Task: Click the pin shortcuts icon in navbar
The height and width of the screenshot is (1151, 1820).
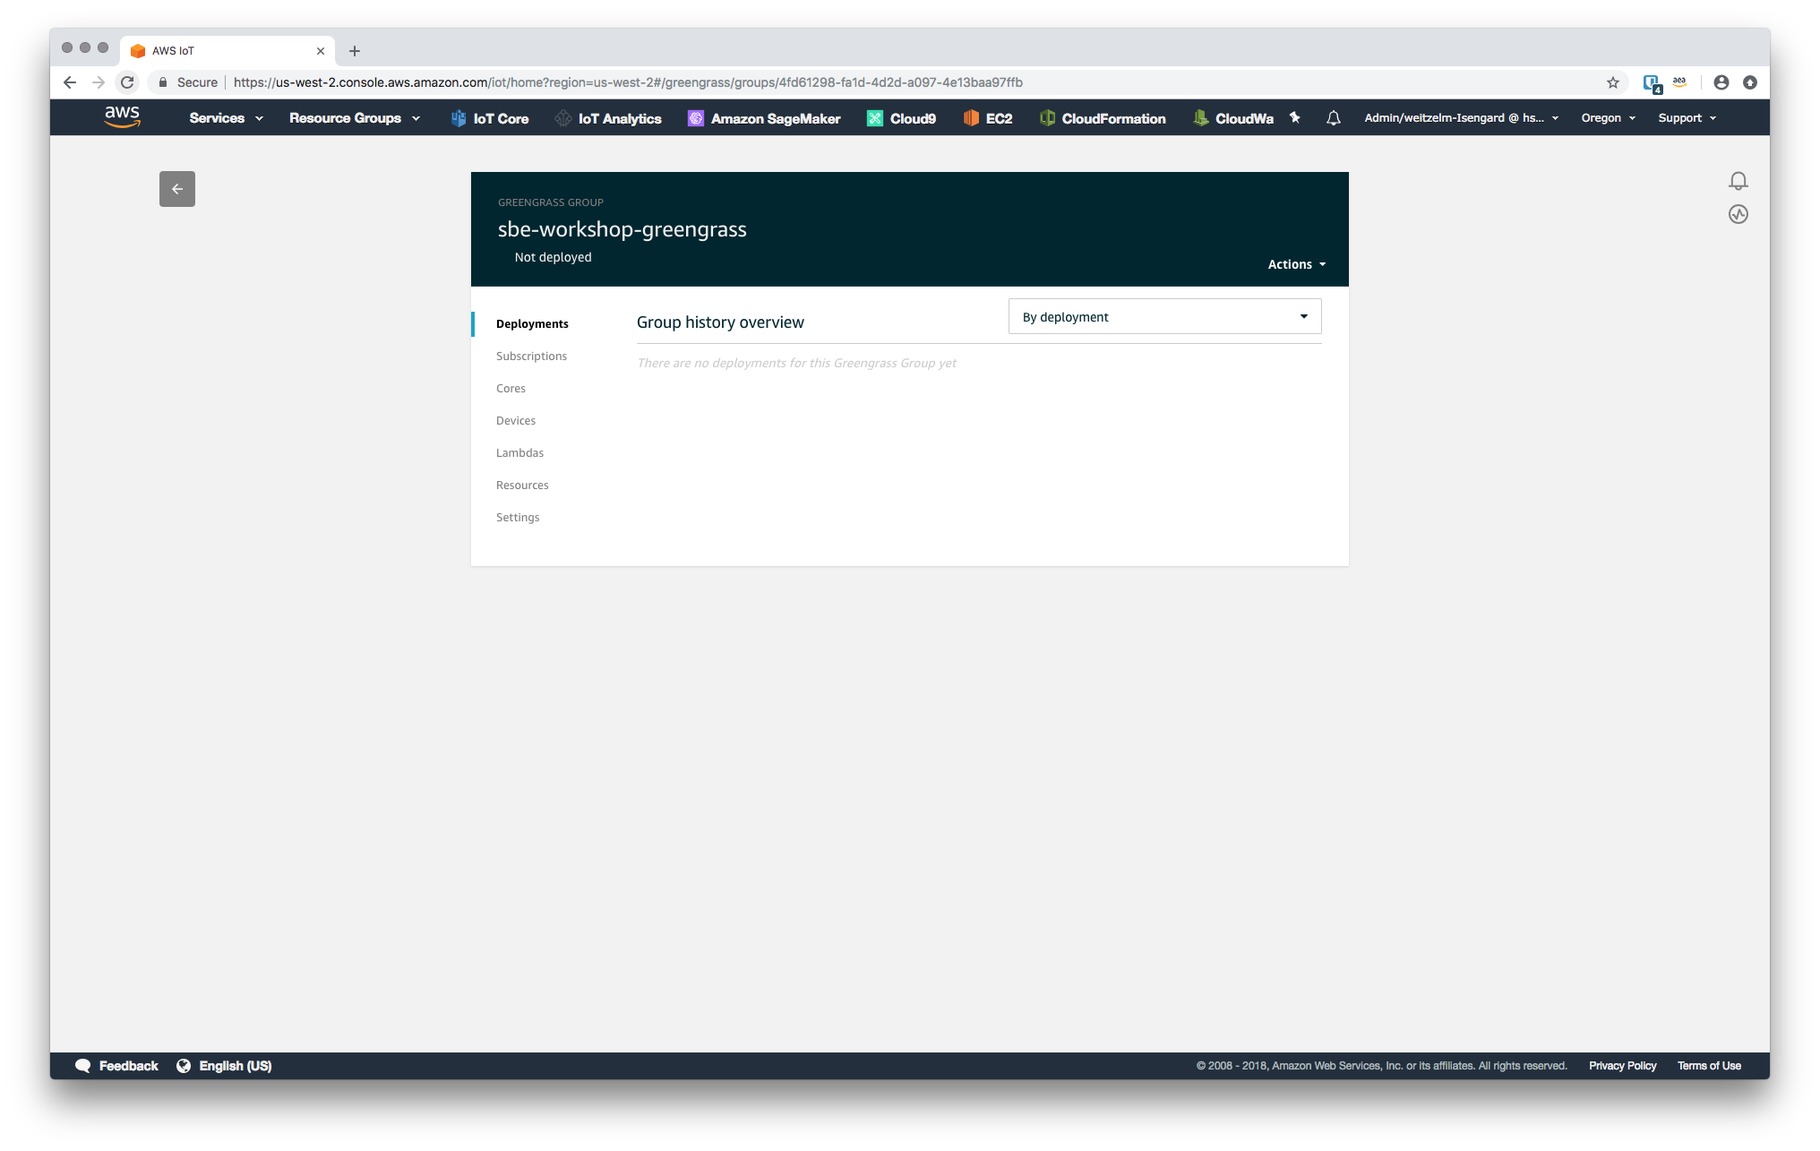Action: [x=1294, y=117]
